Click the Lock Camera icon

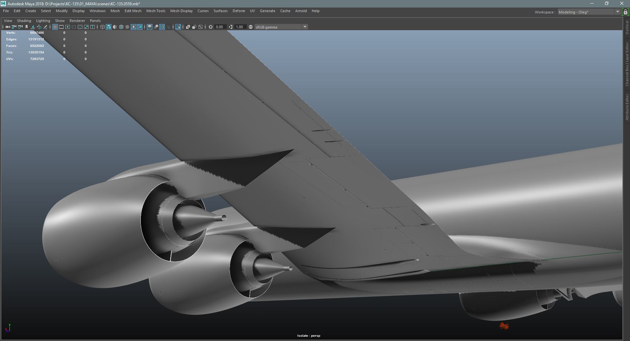(14, 27)
